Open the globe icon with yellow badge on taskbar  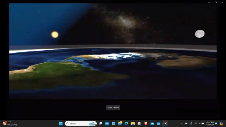tap(120, 123)
